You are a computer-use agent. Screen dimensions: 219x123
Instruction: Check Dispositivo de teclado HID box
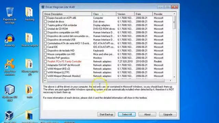(46, 51)
